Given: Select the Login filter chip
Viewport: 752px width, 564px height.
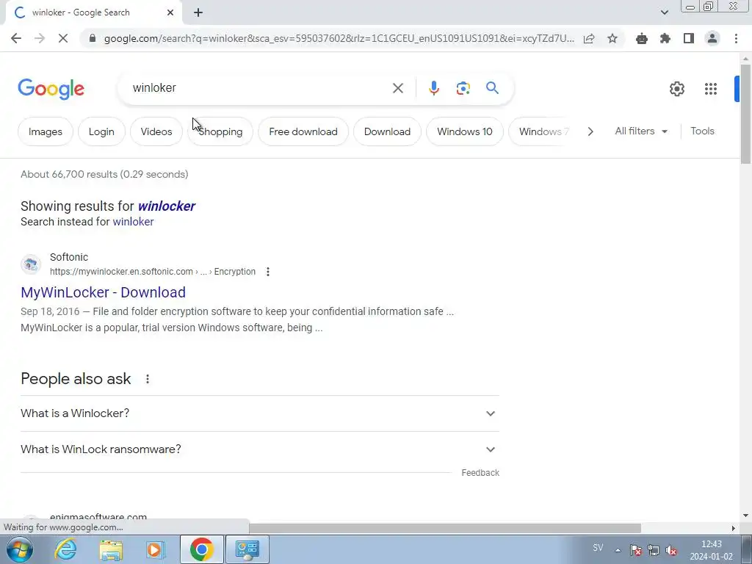Looking at the screenshot, I should pos(101,131).
